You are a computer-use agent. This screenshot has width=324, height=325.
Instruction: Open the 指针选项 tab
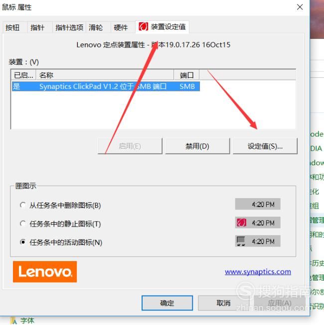pos(69,27)
